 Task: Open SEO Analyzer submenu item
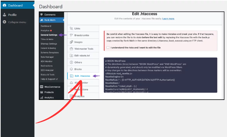click(x=47, y=70)
